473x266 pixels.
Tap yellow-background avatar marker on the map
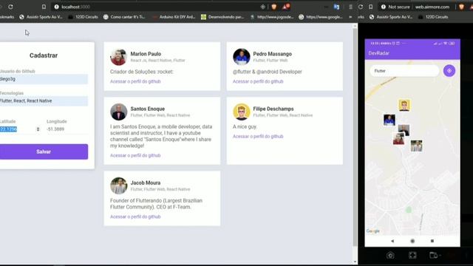404,106
